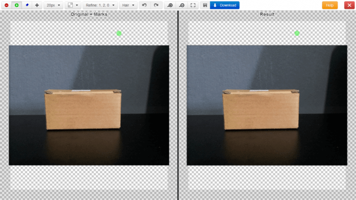Close the editor with red X

coord(349,5)
